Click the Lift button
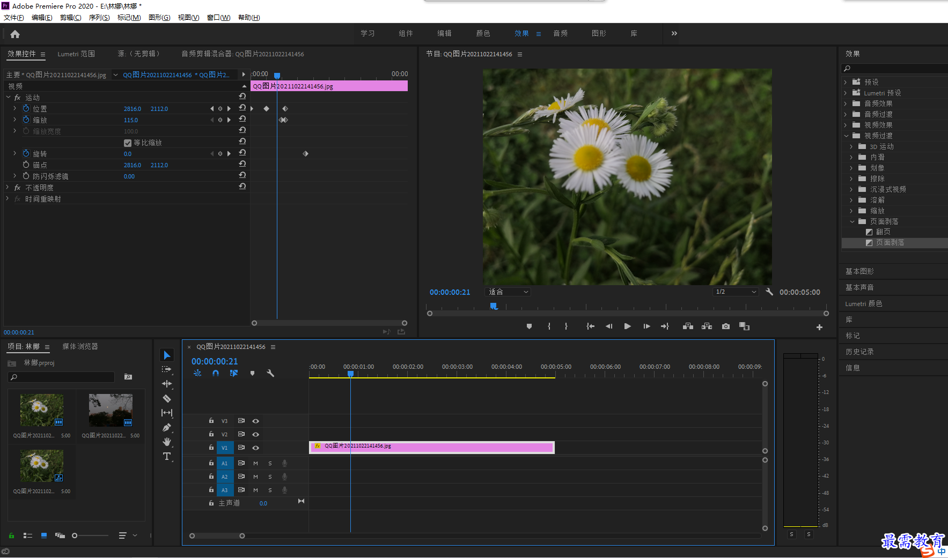948x558 pixels. pos(688,326)
